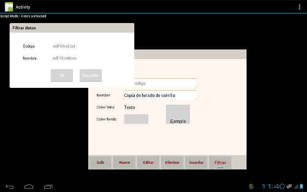Tap the network connection status icon
This screenshot has width=307, height=192.
click(289, 186)
